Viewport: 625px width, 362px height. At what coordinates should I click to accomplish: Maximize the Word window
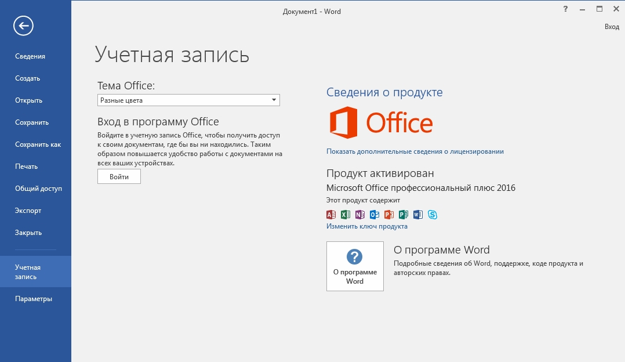[599, 9]
